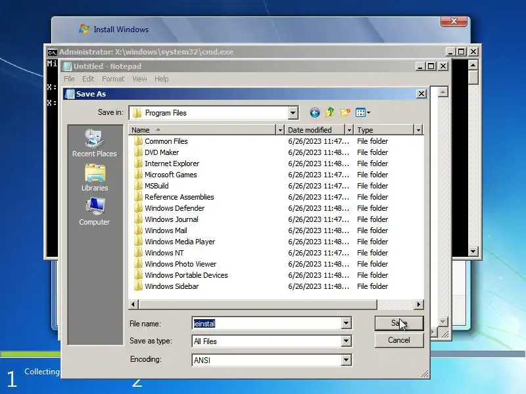The image size is (526, 394).
Task: Select the Windows Mail folder icon
Action: point(137,230)
